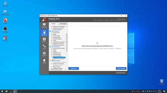The height and width of the screenshot is (93, 167).
Task: Click the CCleaner title bar icon
Action: pos(41,16)
